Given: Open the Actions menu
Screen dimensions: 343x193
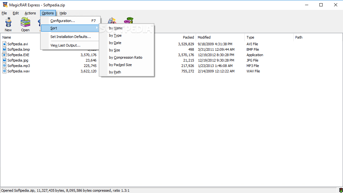Looking at the screenshot, I should (30, 13).
